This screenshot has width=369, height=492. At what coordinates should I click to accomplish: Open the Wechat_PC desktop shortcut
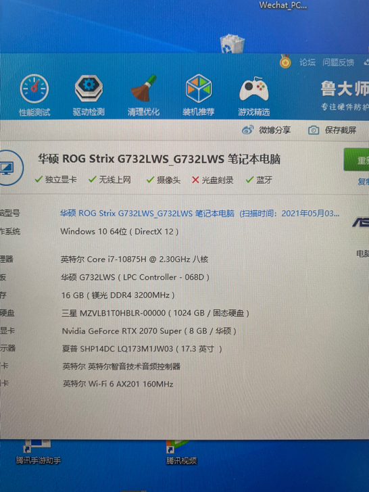(282, 5)
